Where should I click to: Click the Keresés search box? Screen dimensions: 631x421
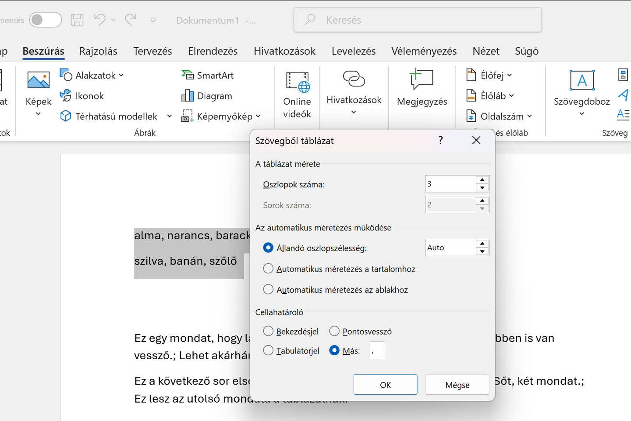418,20
